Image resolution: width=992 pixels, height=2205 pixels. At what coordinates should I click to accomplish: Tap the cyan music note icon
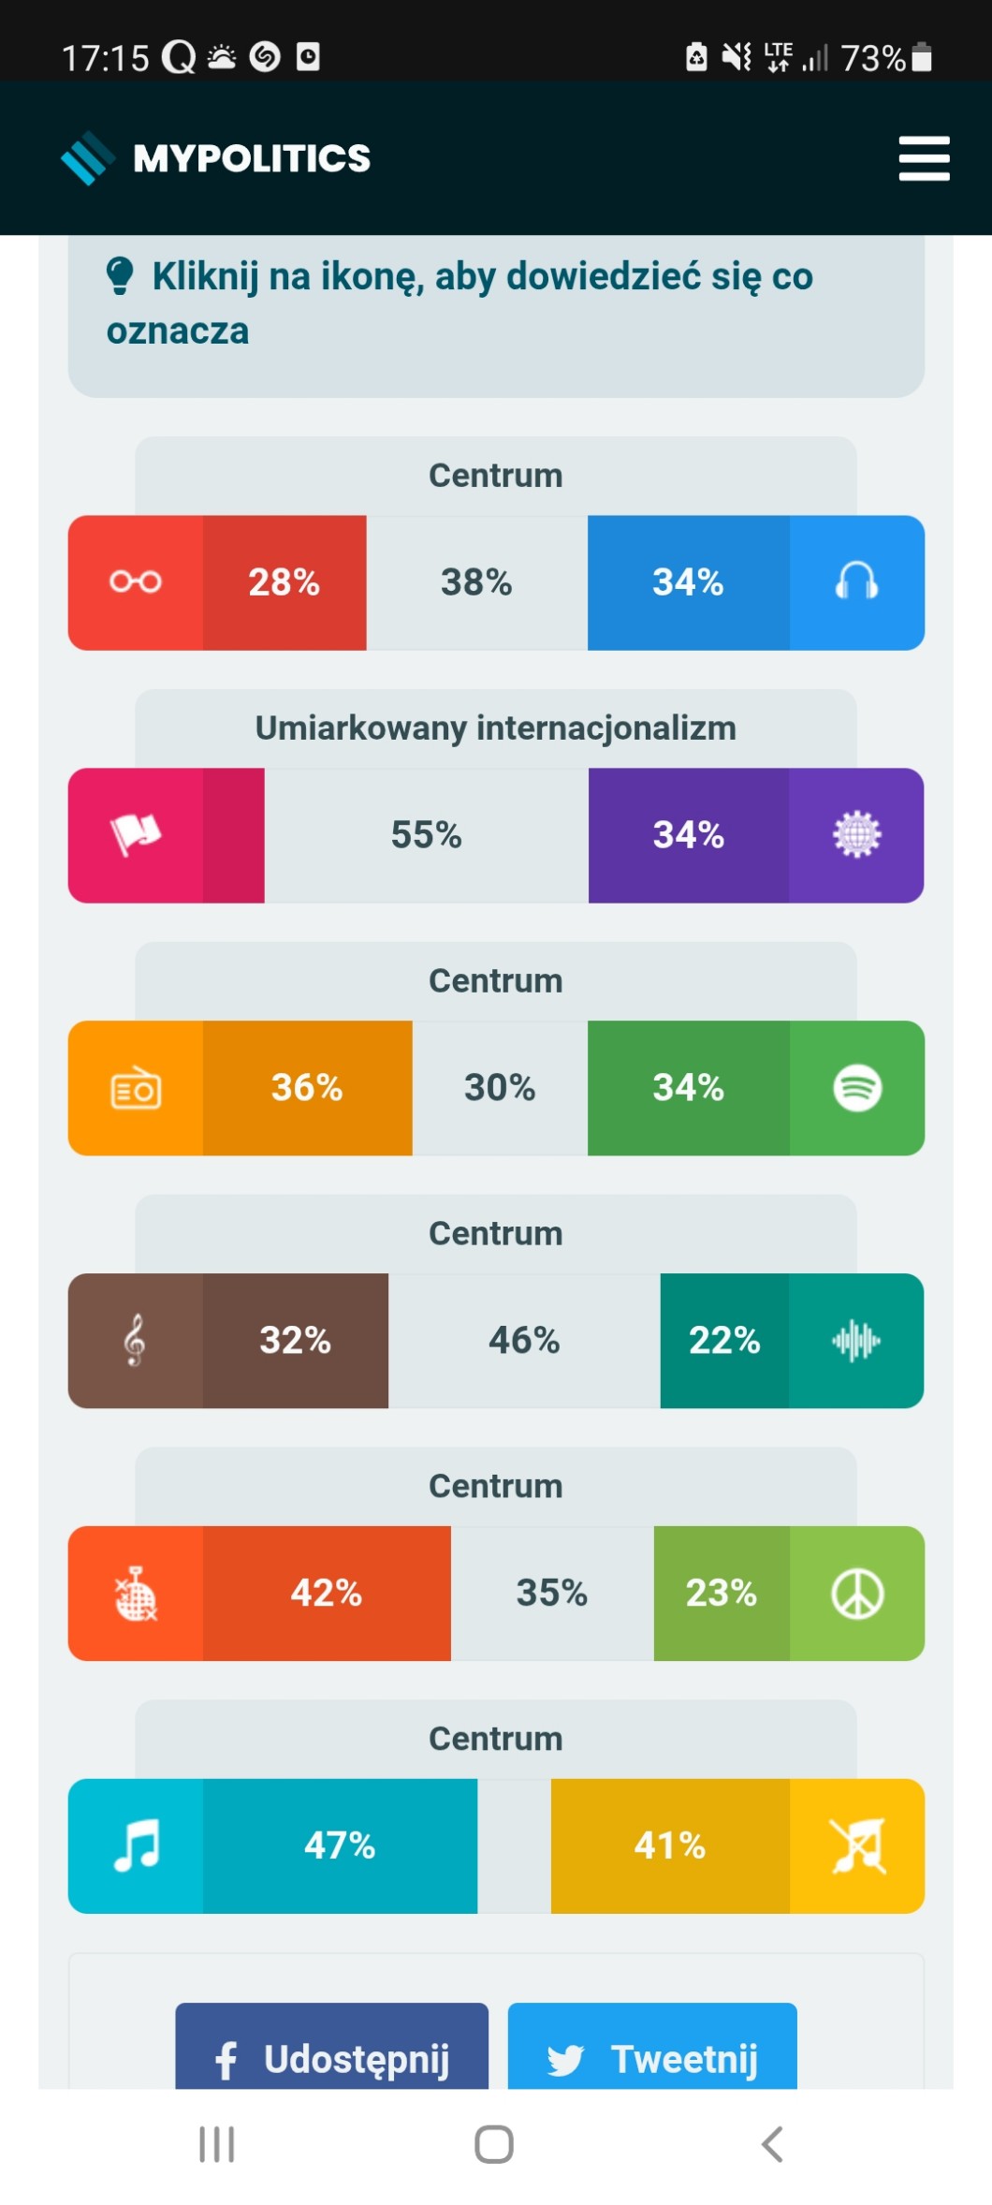[x=136, y=1846]
